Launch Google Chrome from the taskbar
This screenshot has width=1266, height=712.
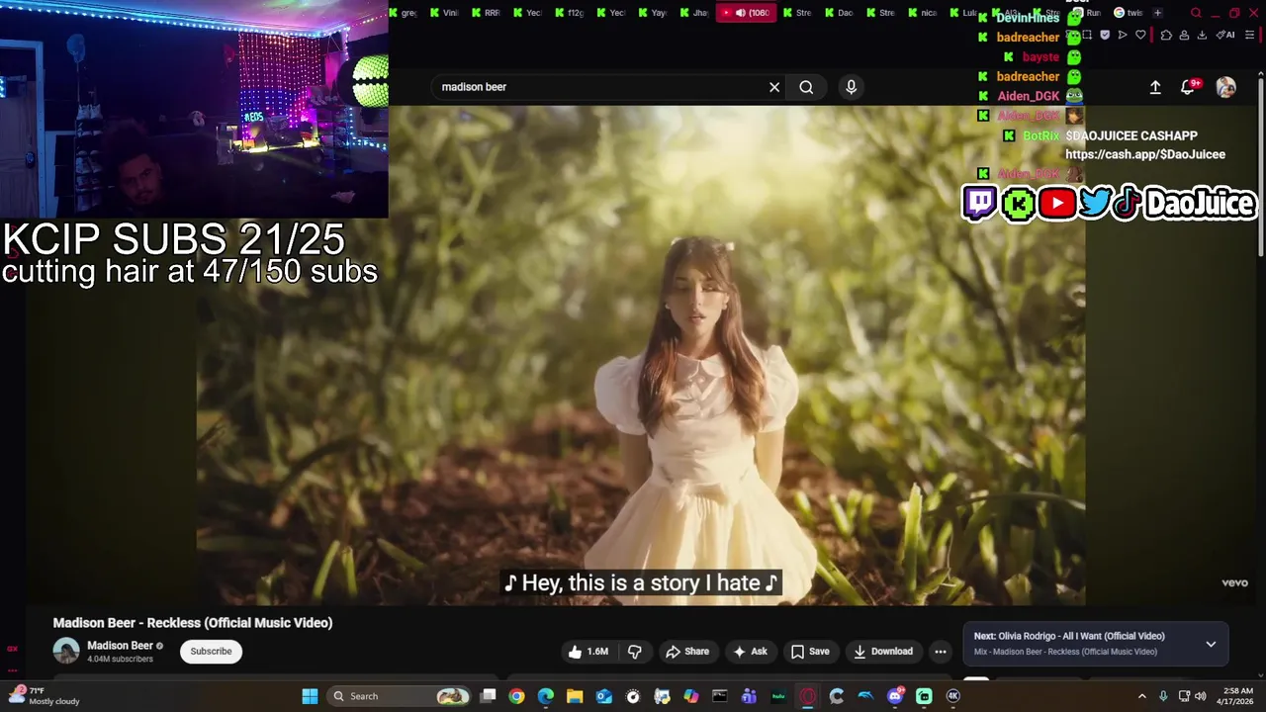[x=516, y=696]
